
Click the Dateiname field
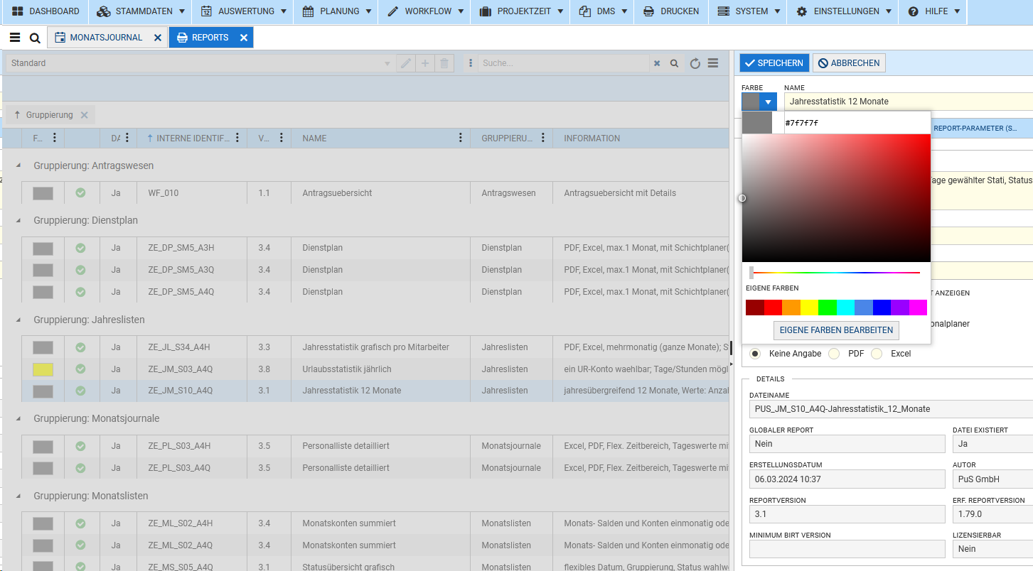[891, 409]
